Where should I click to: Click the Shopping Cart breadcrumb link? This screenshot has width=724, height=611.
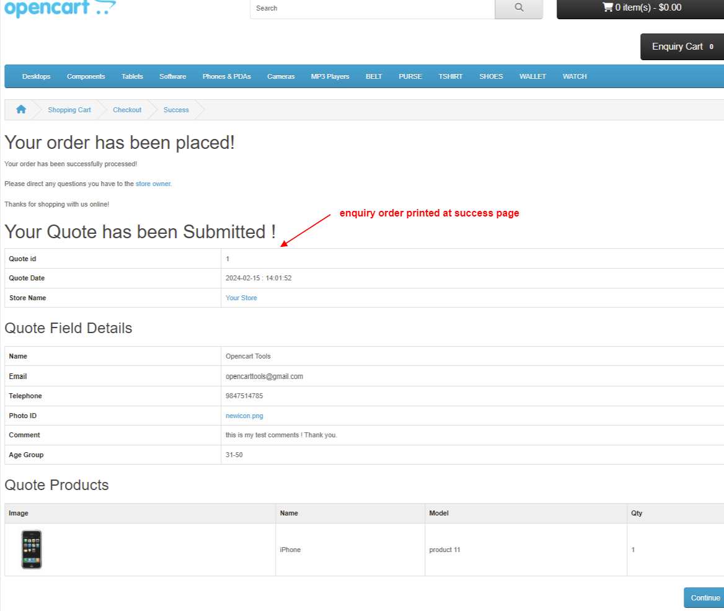69,110
